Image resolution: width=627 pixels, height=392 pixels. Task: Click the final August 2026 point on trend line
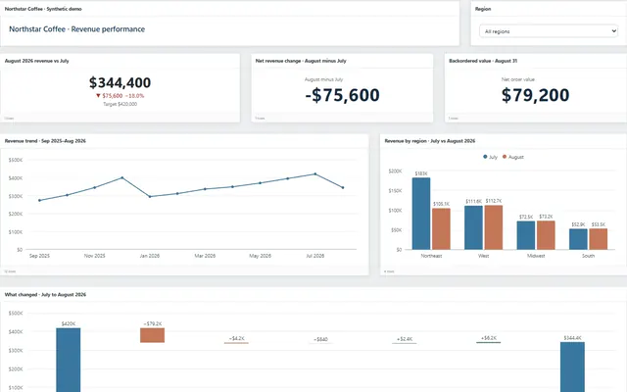coord(343,187)
